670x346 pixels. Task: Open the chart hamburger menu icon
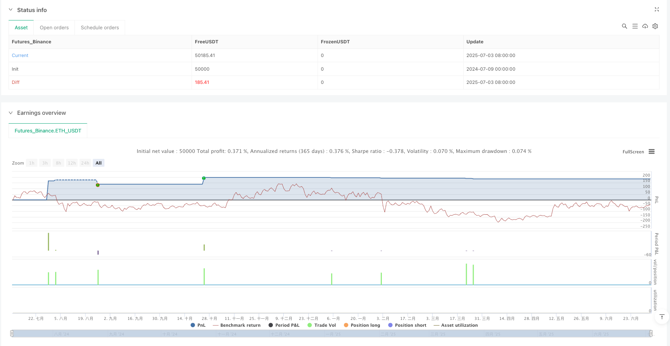click(x=651, y=152)
